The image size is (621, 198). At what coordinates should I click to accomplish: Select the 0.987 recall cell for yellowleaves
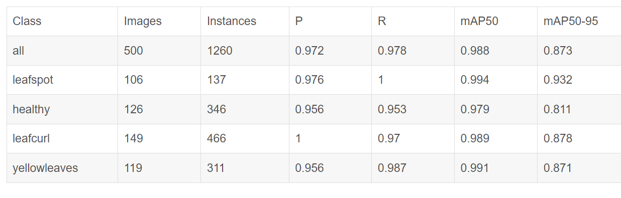[413, 168]
